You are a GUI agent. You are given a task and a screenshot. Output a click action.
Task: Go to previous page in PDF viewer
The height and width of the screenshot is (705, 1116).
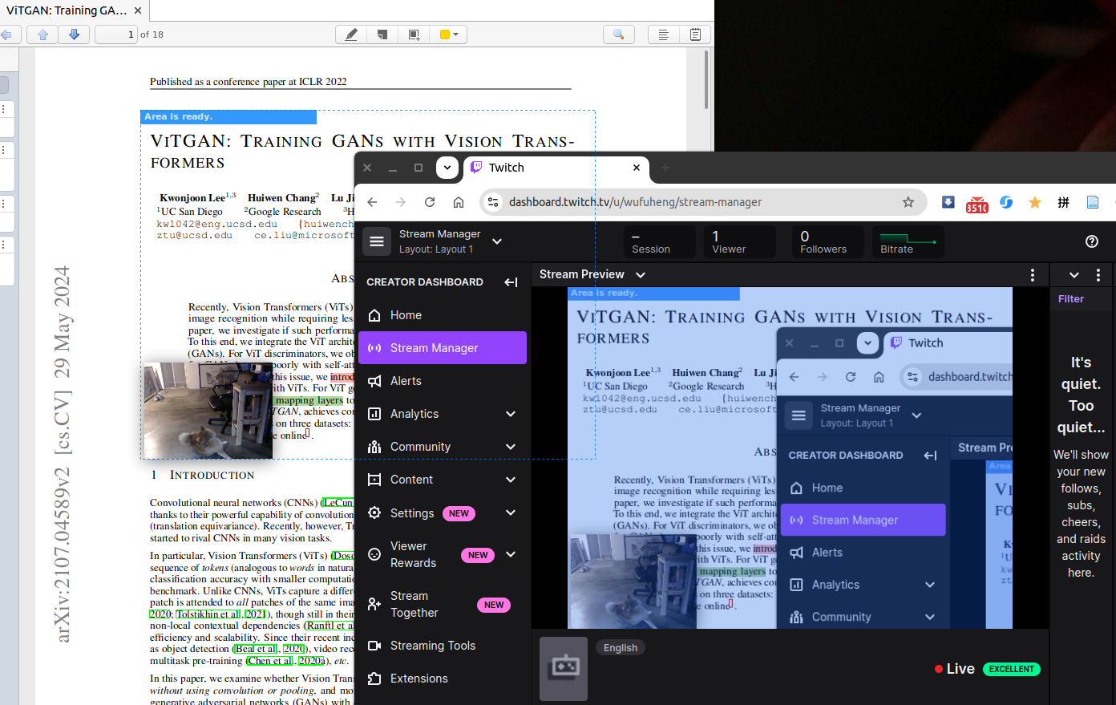coord(42,34)
